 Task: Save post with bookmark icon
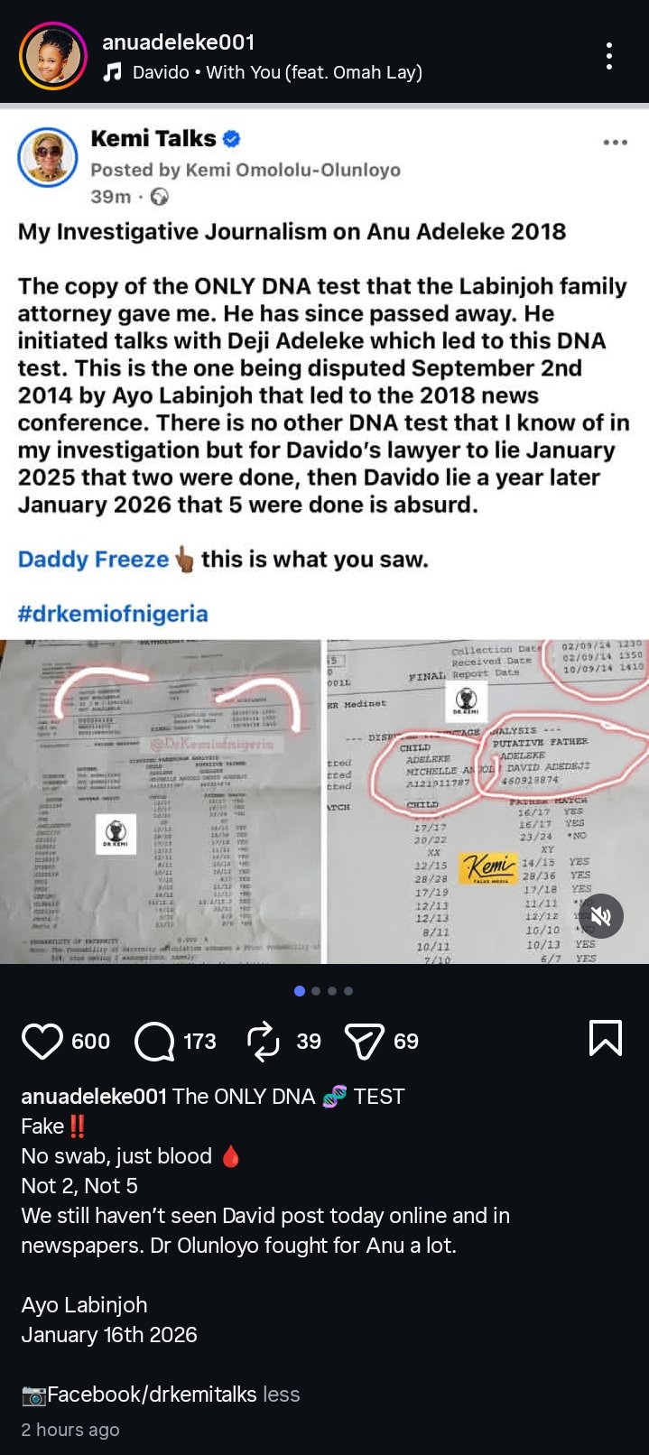605,1038
